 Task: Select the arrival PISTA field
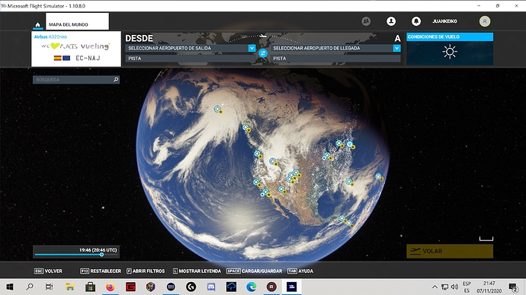(x=335, y=59)
